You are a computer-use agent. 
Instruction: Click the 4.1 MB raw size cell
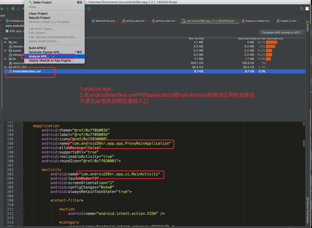199,42
